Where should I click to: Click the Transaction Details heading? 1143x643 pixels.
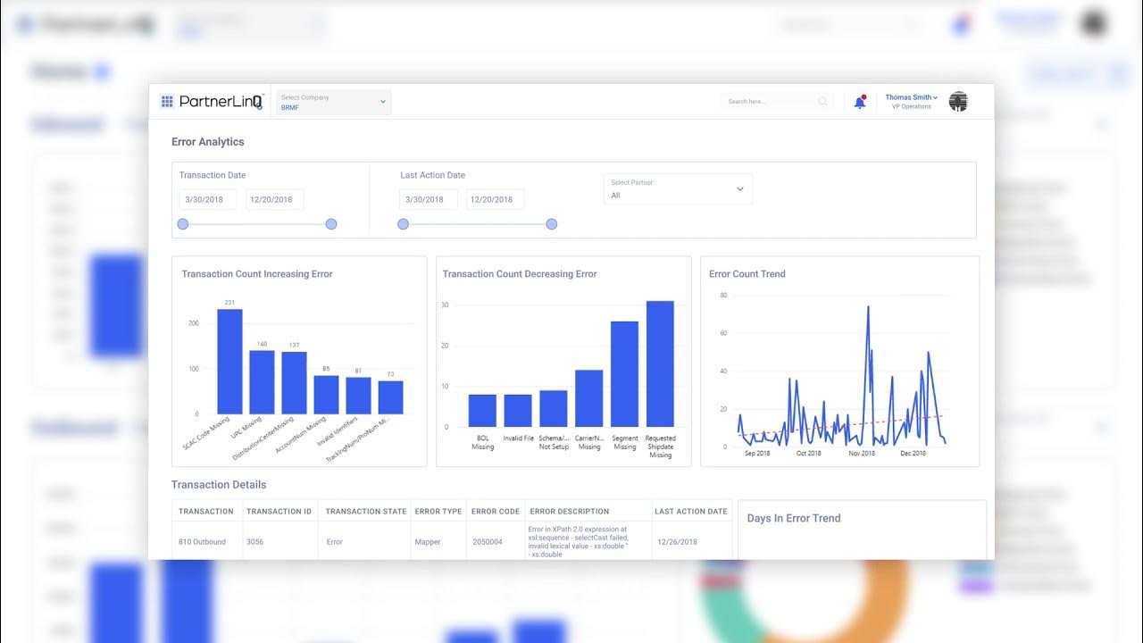pos(219,485)
